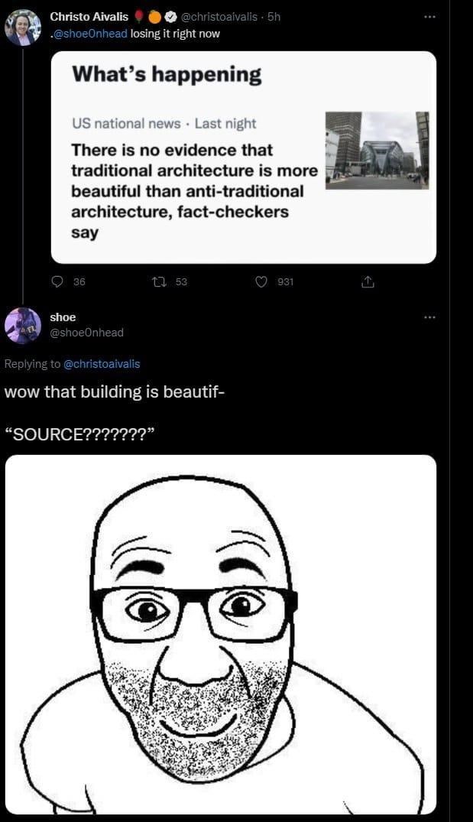
Task: Like the tweet via the heart icon
Action: pyautogui.click(x=261, y=282)
